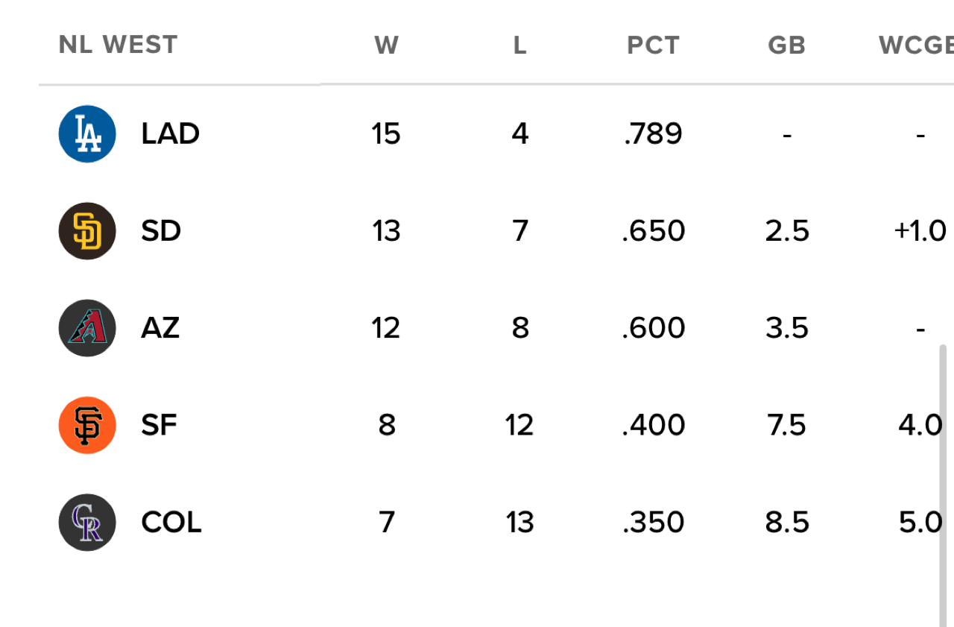The height and width of the screenshot is (627, 954).
Task: Click the NL WEST division header
Action: tap(118, 45)
